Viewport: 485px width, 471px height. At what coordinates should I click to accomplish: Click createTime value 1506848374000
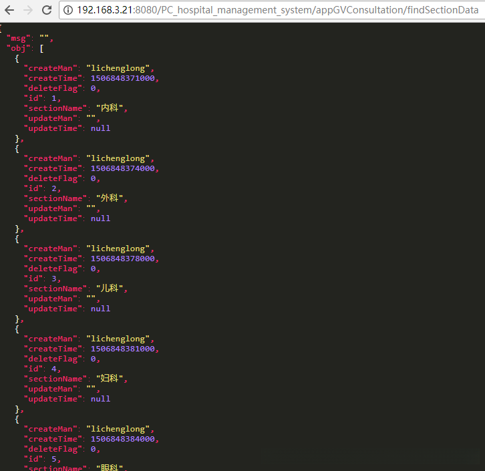click(x=122, y=168)
